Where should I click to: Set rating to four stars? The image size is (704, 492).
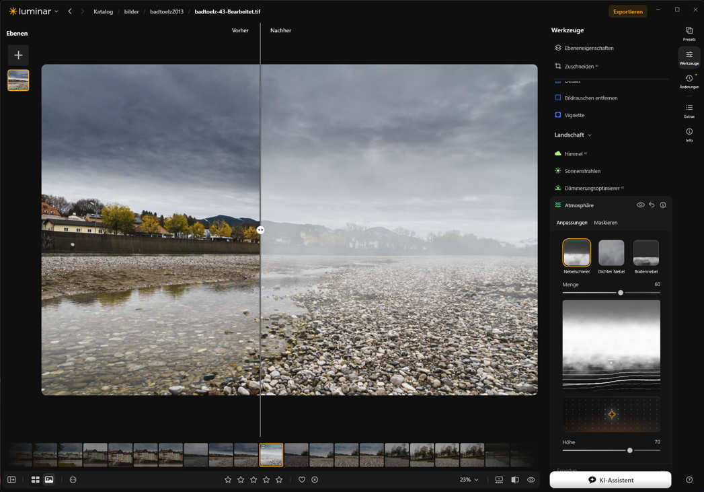point(266,479)
